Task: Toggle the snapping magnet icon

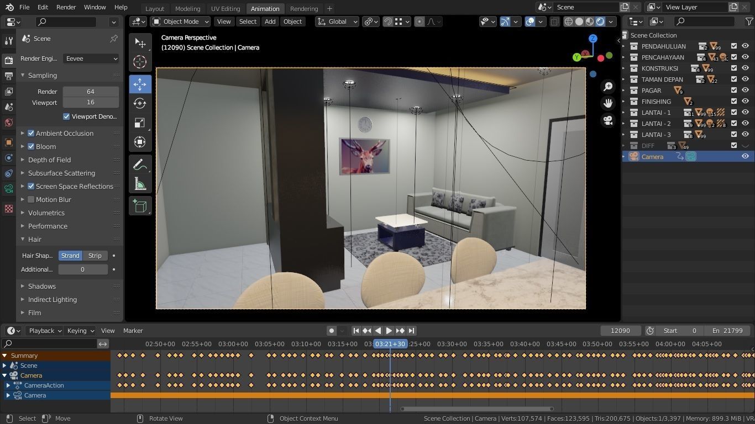Action: coord(388,22)
